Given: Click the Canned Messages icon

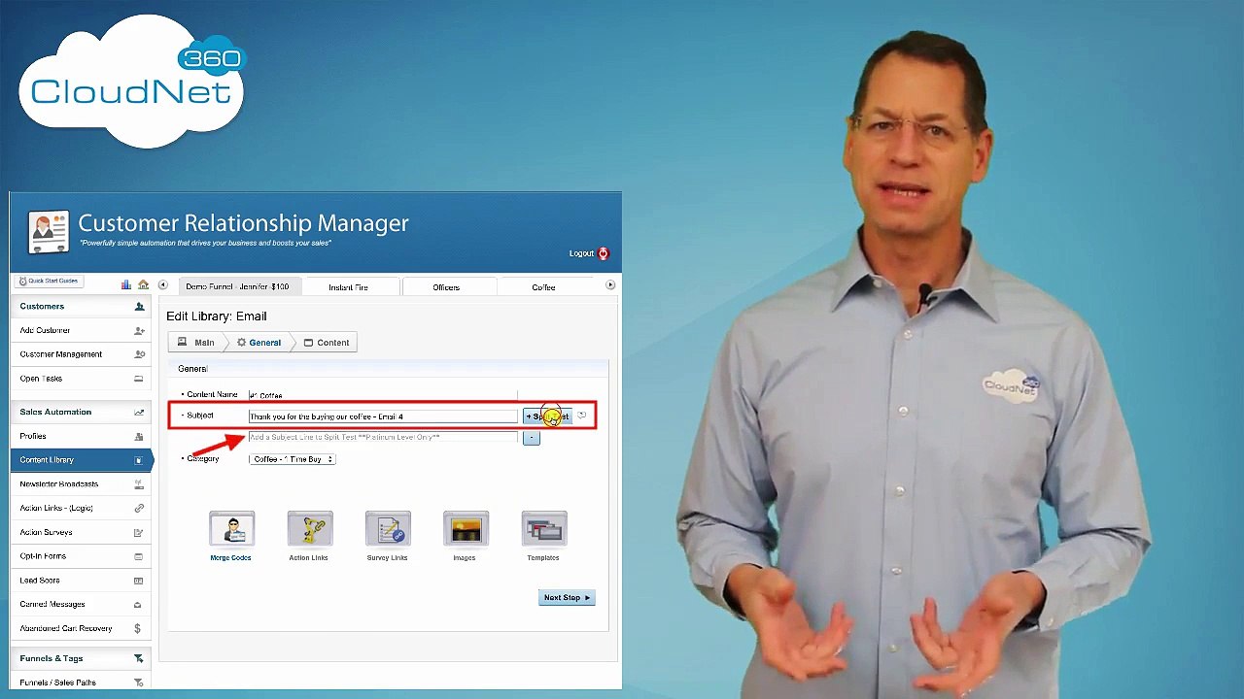Looking at the screenshot, I should pyautogui.click(x=138, y=605).
